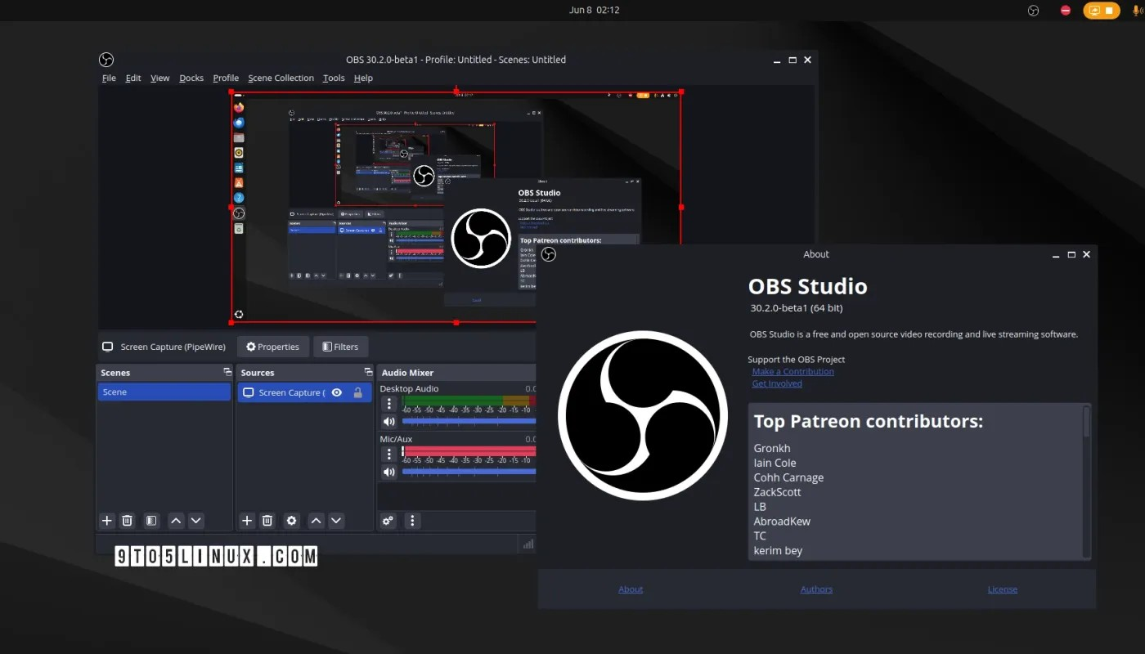Viewport: 1145px width, 654px height.
Task: Open Audio Mixer bottom three-dots menu
Action: pos(412,521)
